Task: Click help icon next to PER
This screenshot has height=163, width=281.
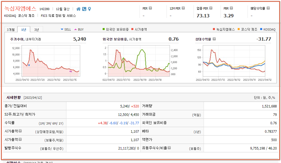Action: [x=150, y=8]
